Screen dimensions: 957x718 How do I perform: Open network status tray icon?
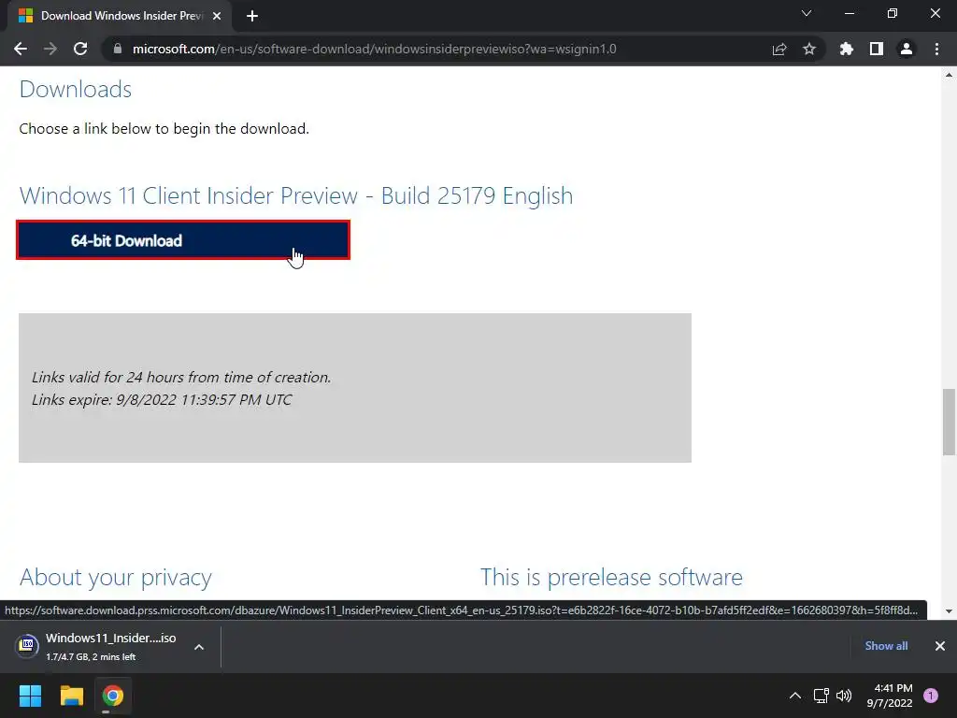tap(821, 696)
